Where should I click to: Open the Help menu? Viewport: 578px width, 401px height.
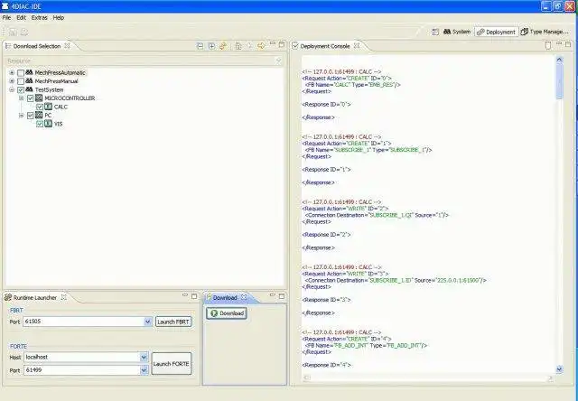(x=58, y=18)
